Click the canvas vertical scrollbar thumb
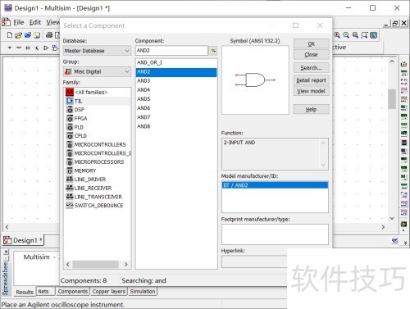This screenshot has height=309, width=410. [392, 98]
